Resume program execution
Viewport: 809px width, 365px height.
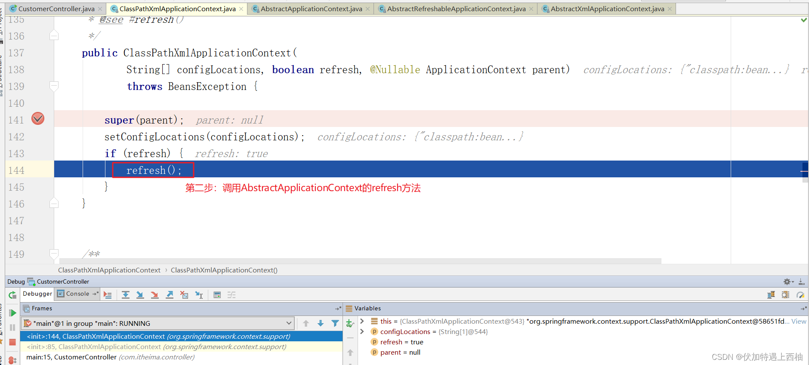[x=12, y=313]
